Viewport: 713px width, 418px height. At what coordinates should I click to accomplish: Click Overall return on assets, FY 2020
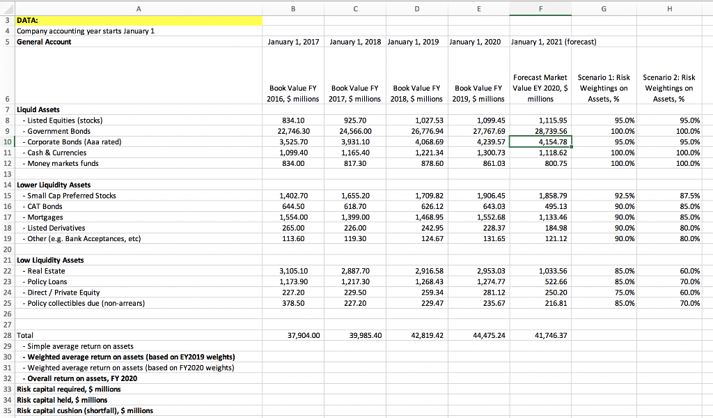coord(79,378)
